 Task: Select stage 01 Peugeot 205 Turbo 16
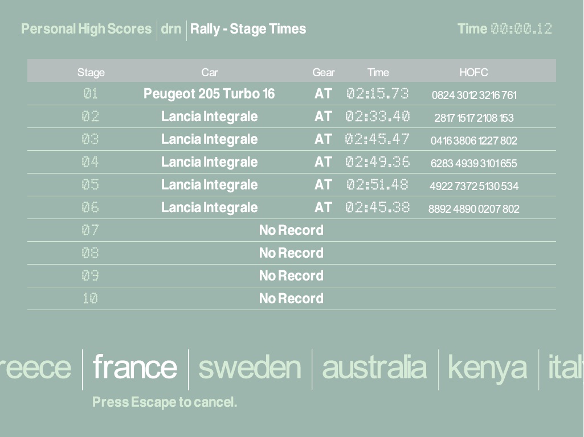pos(209,94)
